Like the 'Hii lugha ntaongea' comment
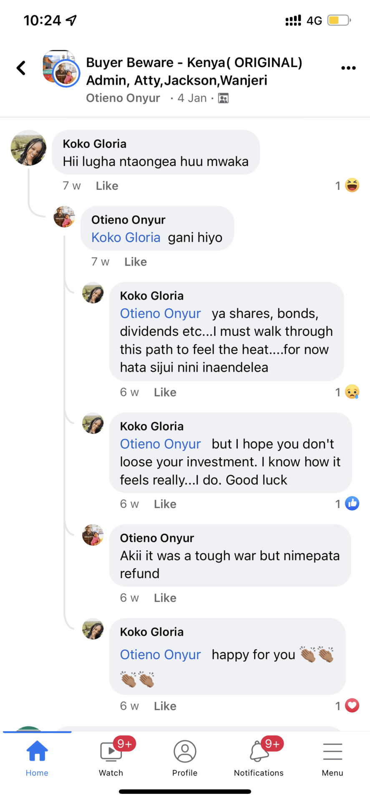 click(x=107, y=186)
